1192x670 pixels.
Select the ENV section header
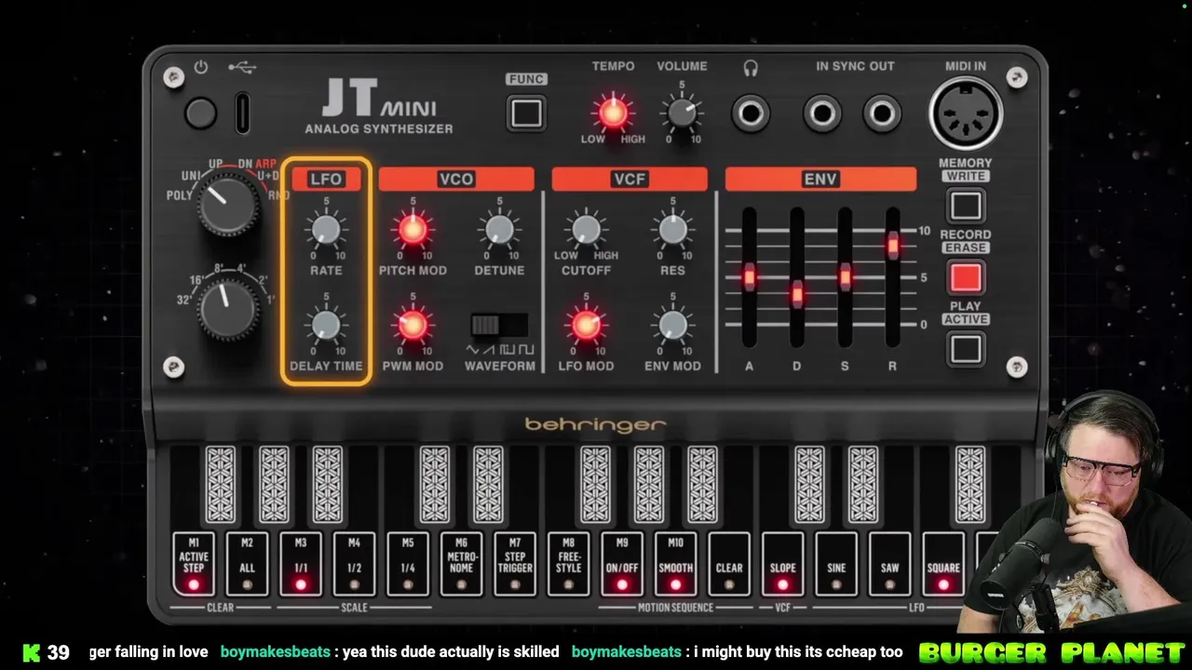[820, 180]
